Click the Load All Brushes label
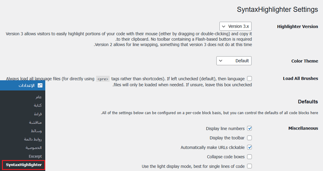Image resolution: width=323 pixels, height=171 pixels. pyautogui.click(x=300, y=79)
